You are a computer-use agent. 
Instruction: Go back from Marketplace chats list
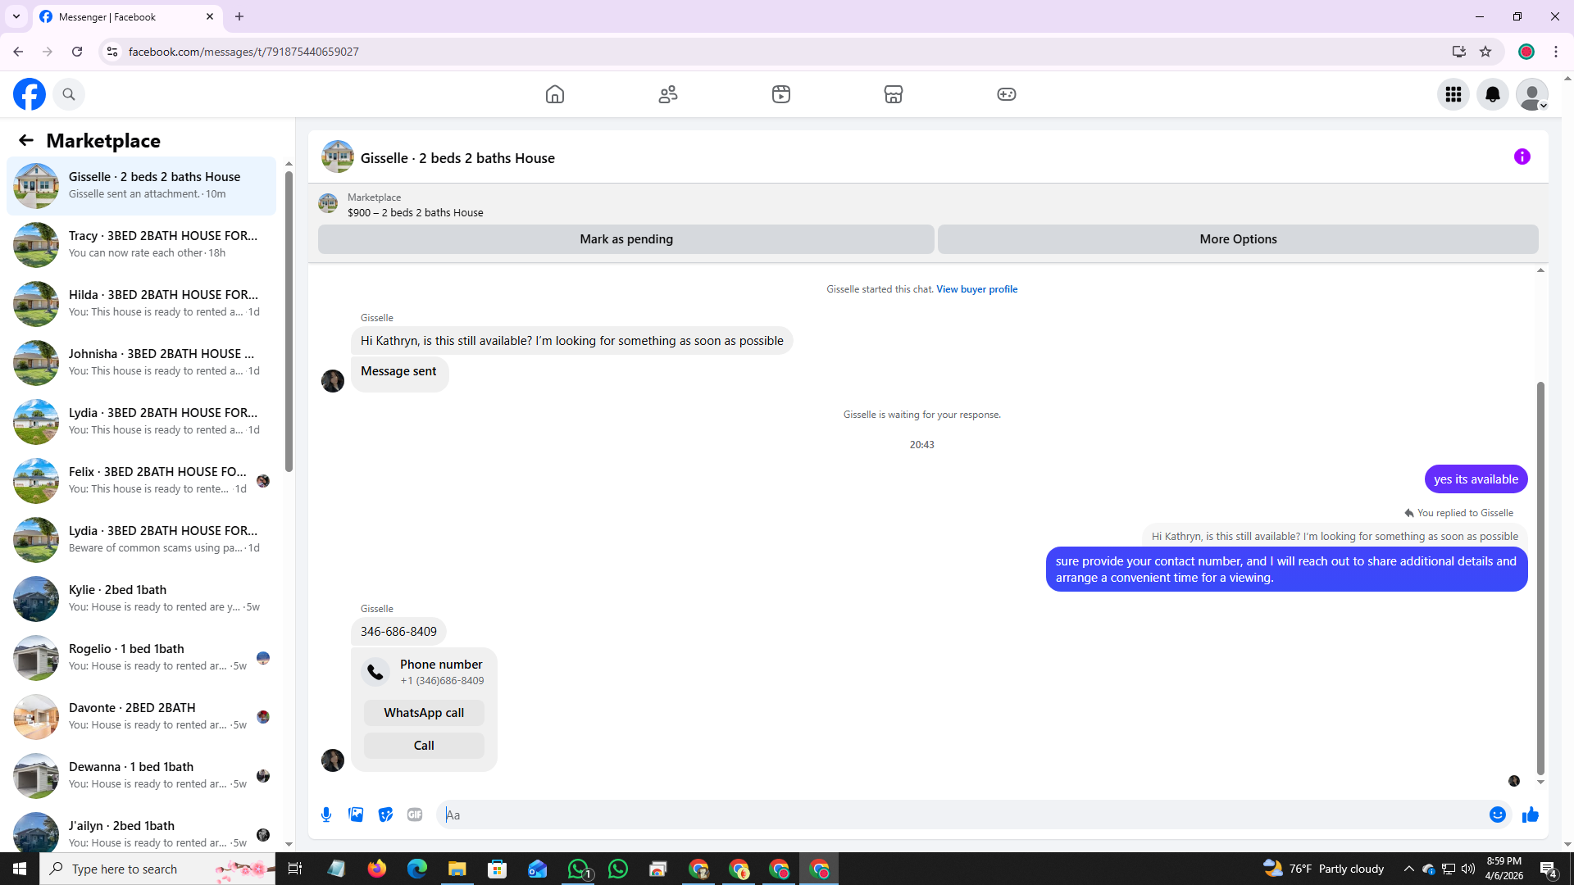[26, 140]
